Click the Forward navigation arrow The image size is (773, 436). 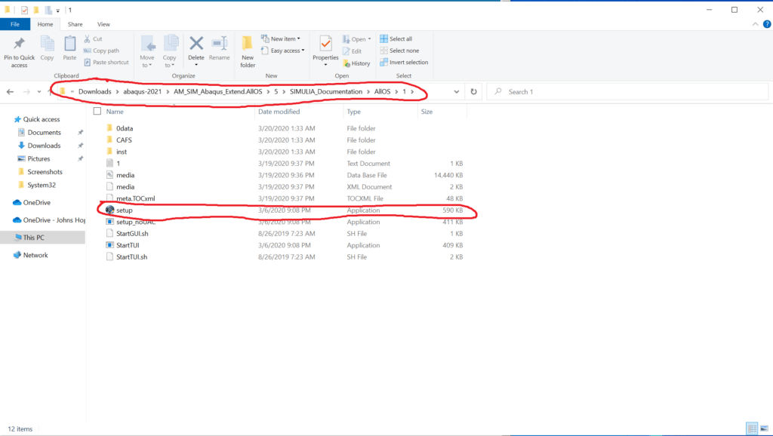click(x=26, y=91)
